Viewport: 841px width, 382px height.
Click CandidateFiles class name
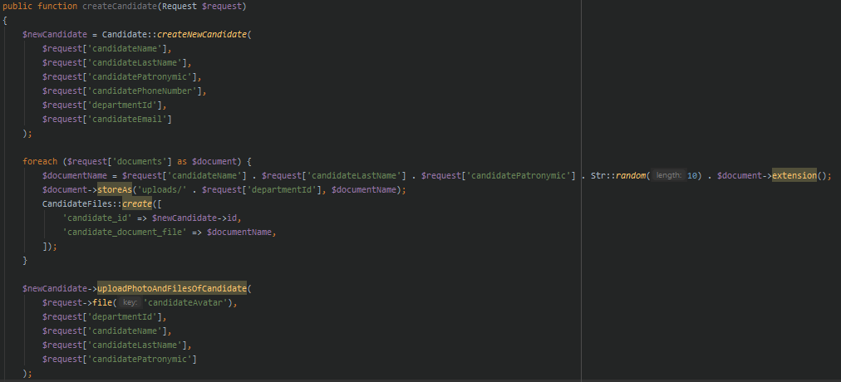coord(77,204)
